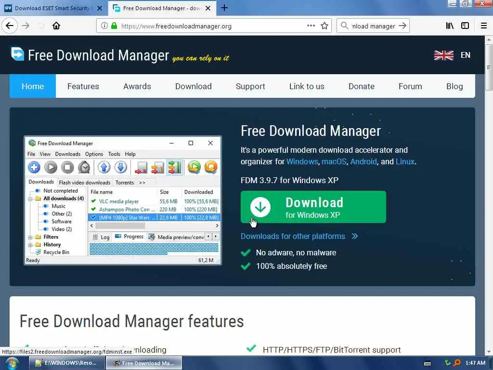Click the forward navigation arrow
493x370 pixels.
pos(26,26)
